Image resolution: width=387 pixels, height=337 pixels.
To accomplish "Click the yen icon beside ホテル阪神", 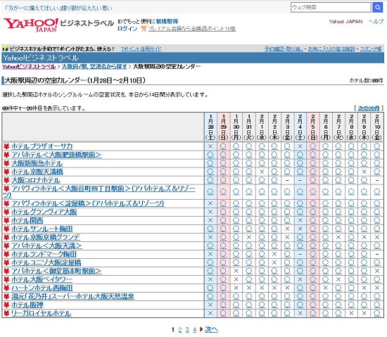I will (x=6, y=305).
